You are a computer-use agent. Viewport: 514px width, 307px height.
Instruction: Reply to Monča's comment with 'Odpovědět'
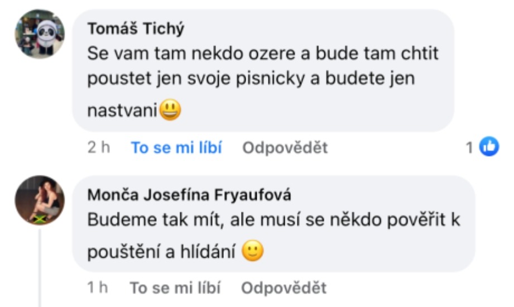pyautogui.click(x=284, y=288)
